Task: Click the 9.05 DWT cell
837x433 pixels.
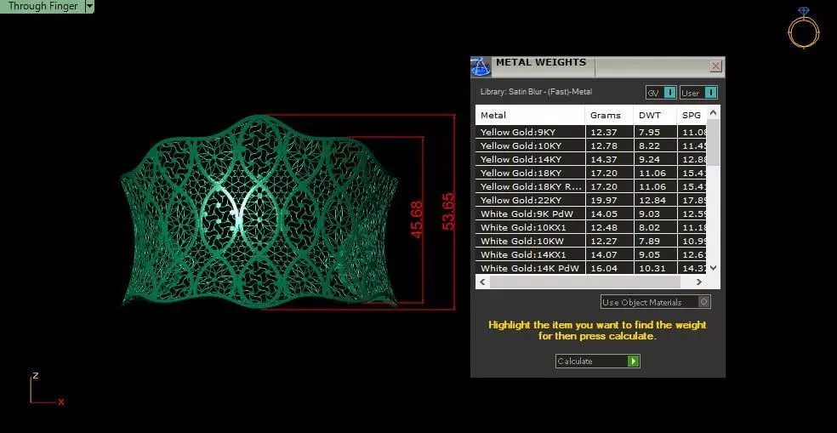Action: pos(655,254)
